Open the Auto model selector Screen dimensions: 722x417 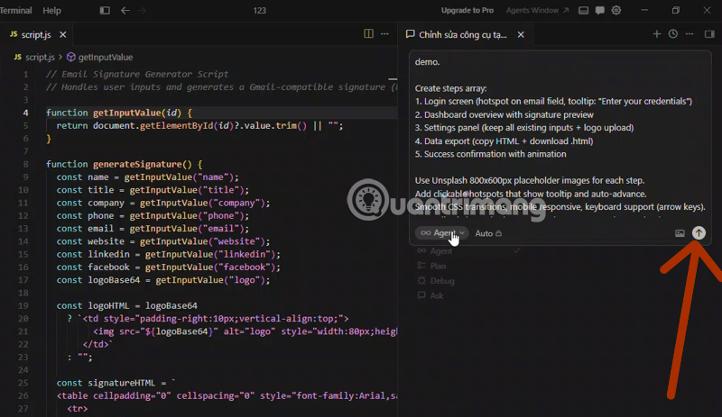click(x=487, y=233)
